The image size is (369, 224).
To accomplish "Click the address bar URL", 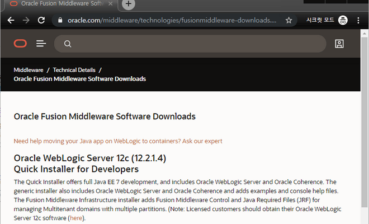I will pyautogui.click(x=172, y=20).
